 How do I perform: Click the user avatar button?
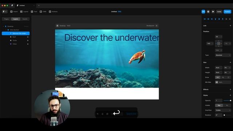[x=203, y=12]
